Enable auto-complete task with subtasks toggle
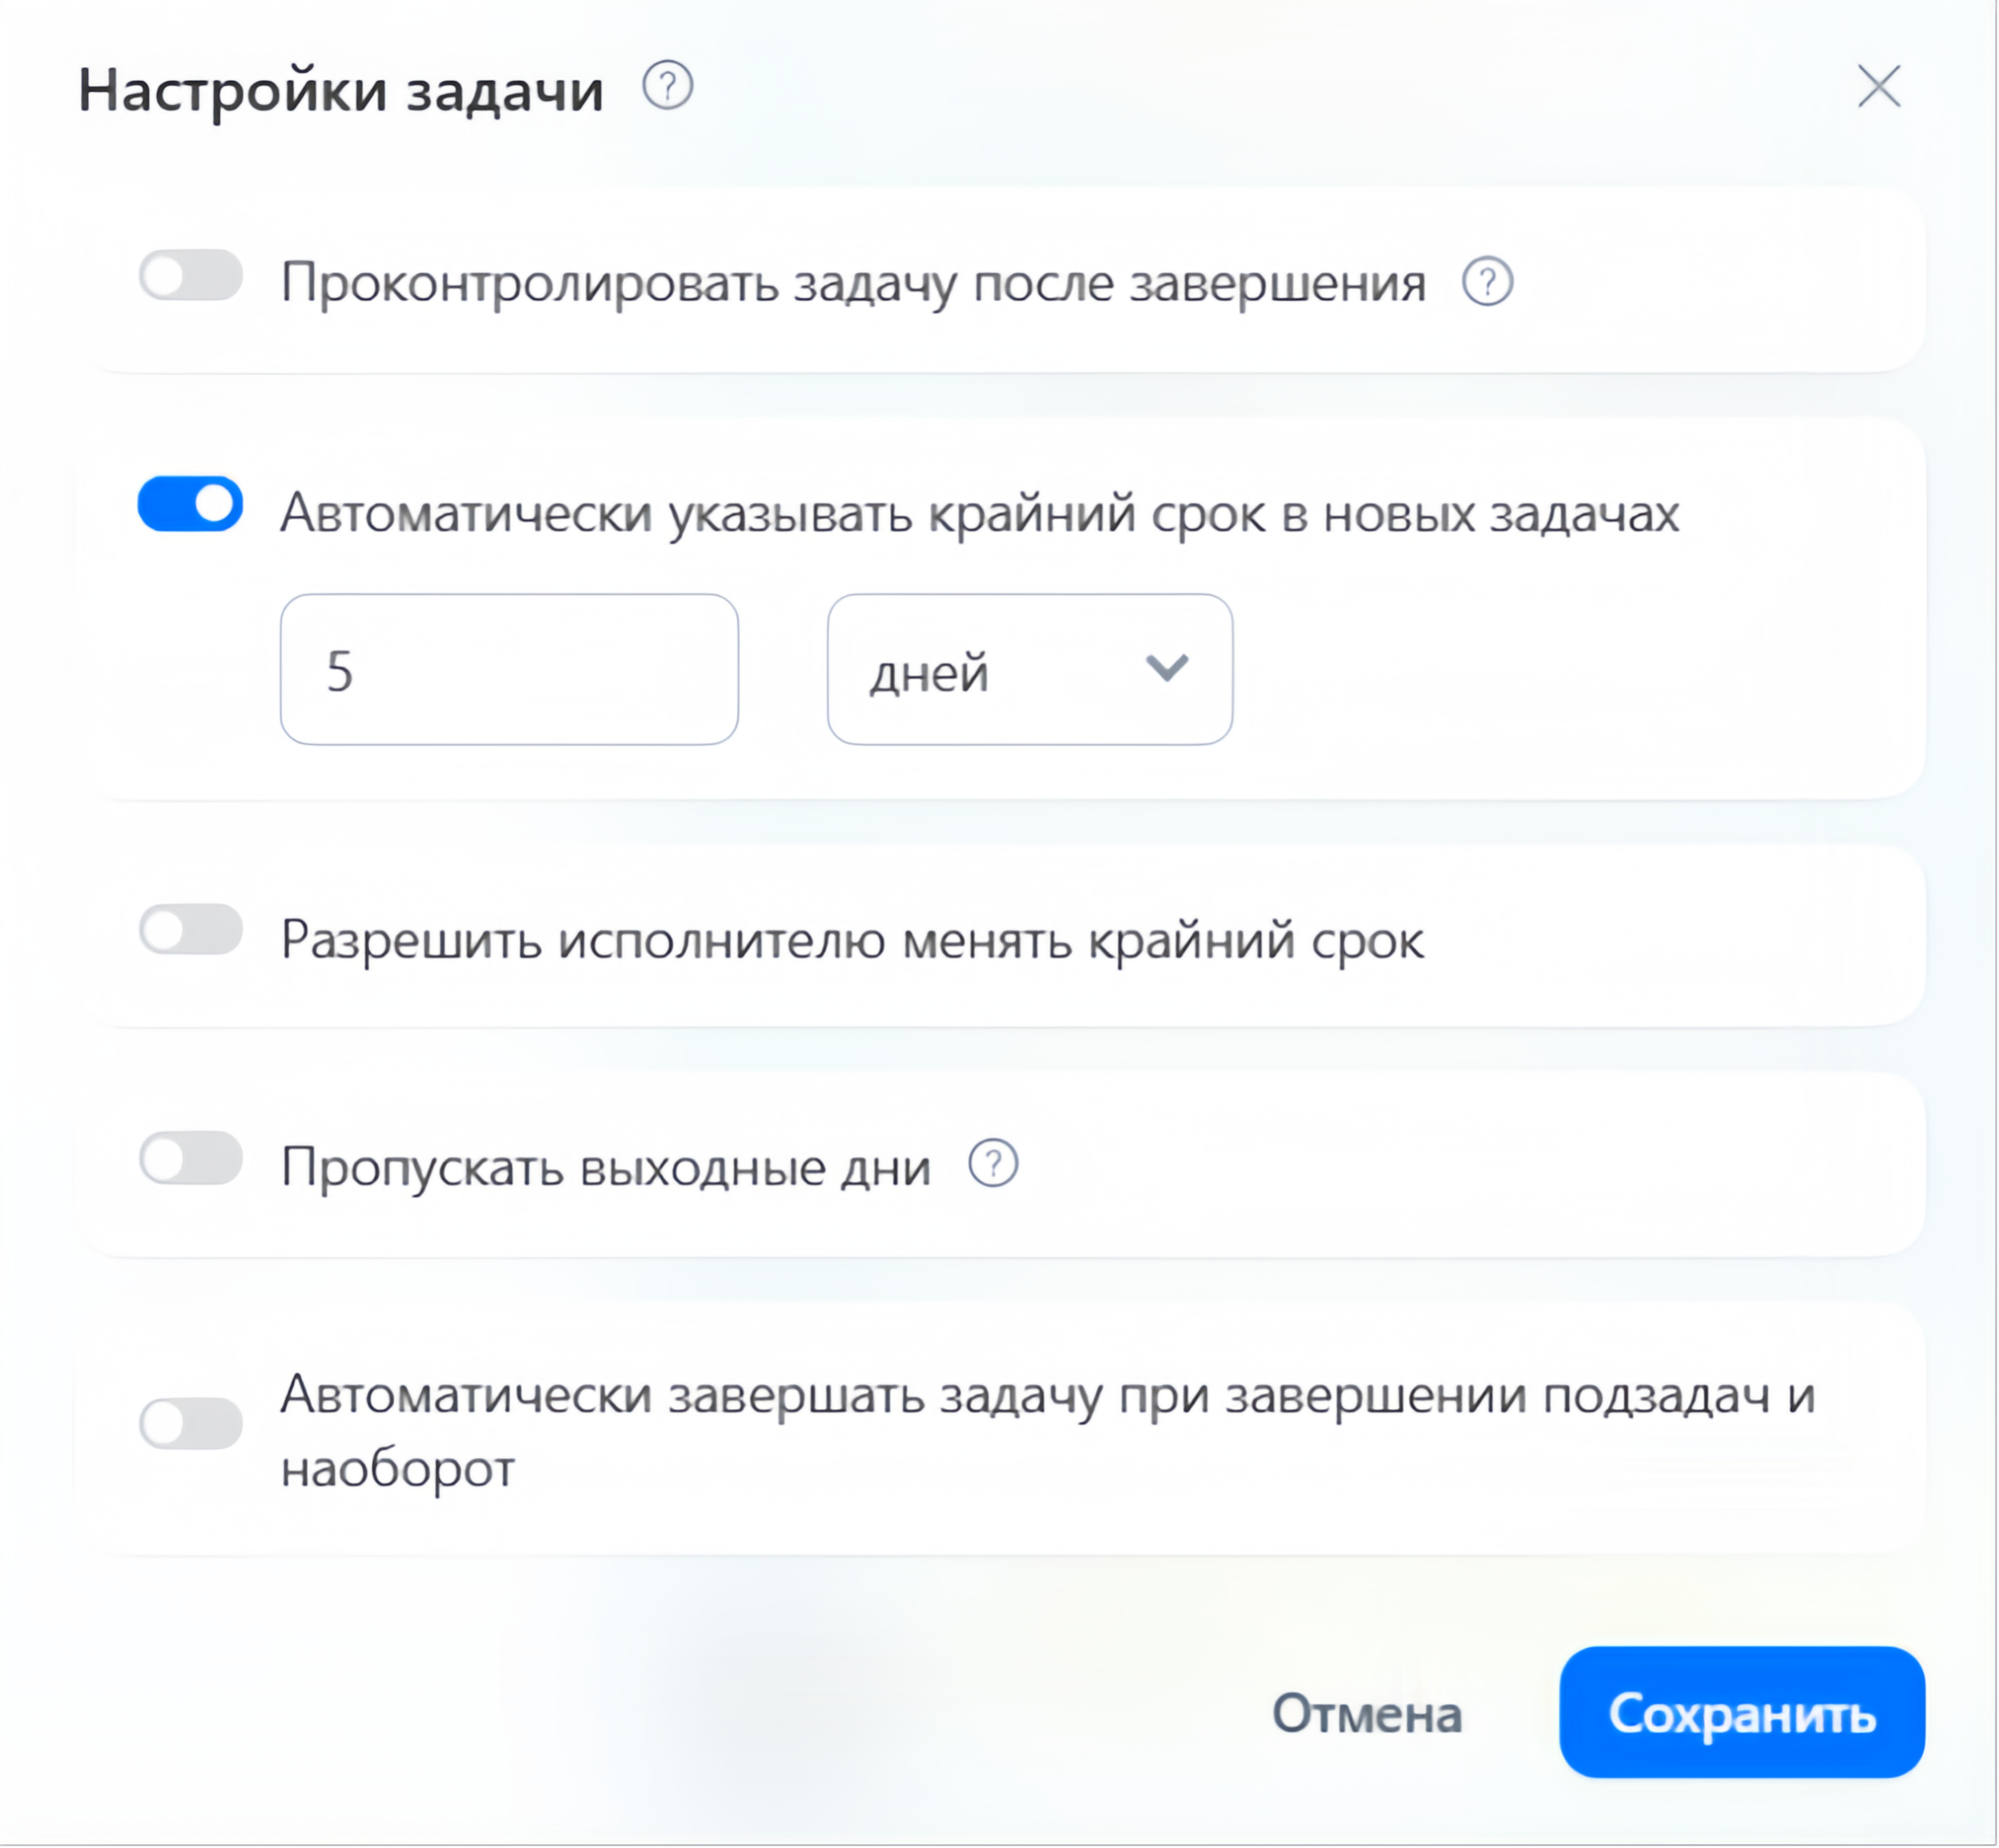Screen dimensions: 1999x1848 coord(191,1423)
